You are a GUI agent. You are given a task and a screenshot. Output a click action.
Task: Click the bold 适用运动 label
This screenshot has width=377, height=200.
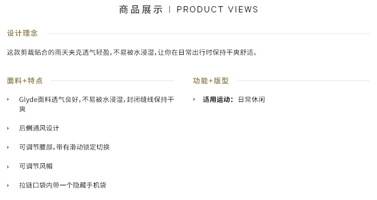(218, 99)
